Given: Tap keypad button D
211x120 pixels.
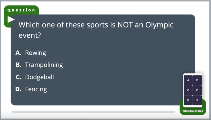Looking at the screenshot, I should point(197,90).
